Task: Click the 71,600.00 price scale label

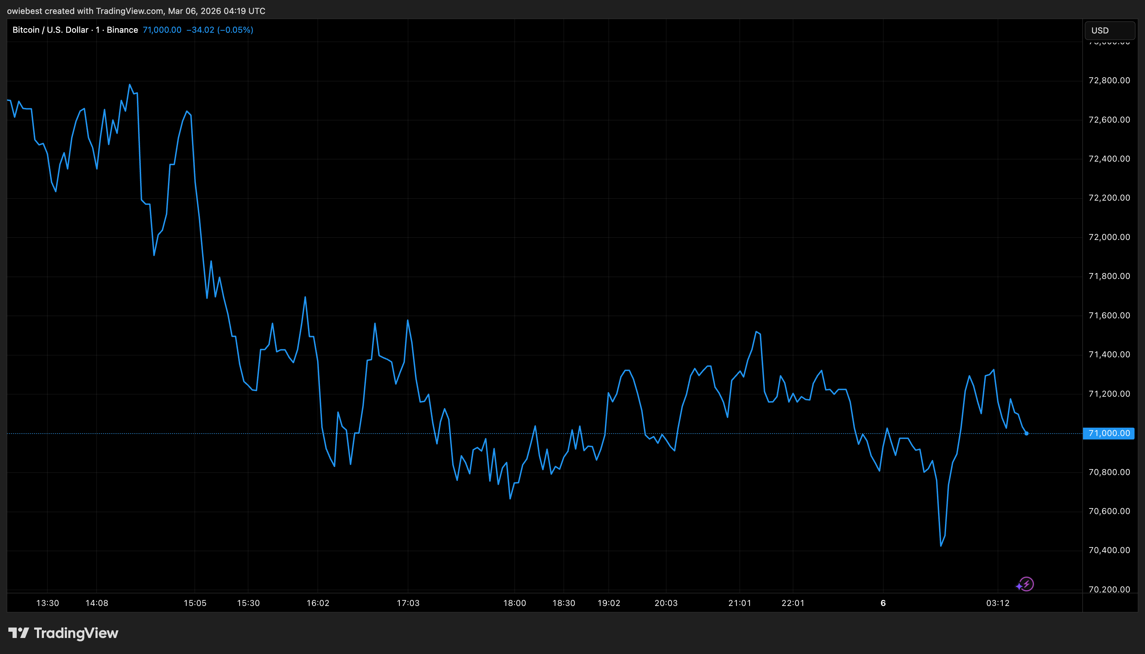Action: (1109, 315)
